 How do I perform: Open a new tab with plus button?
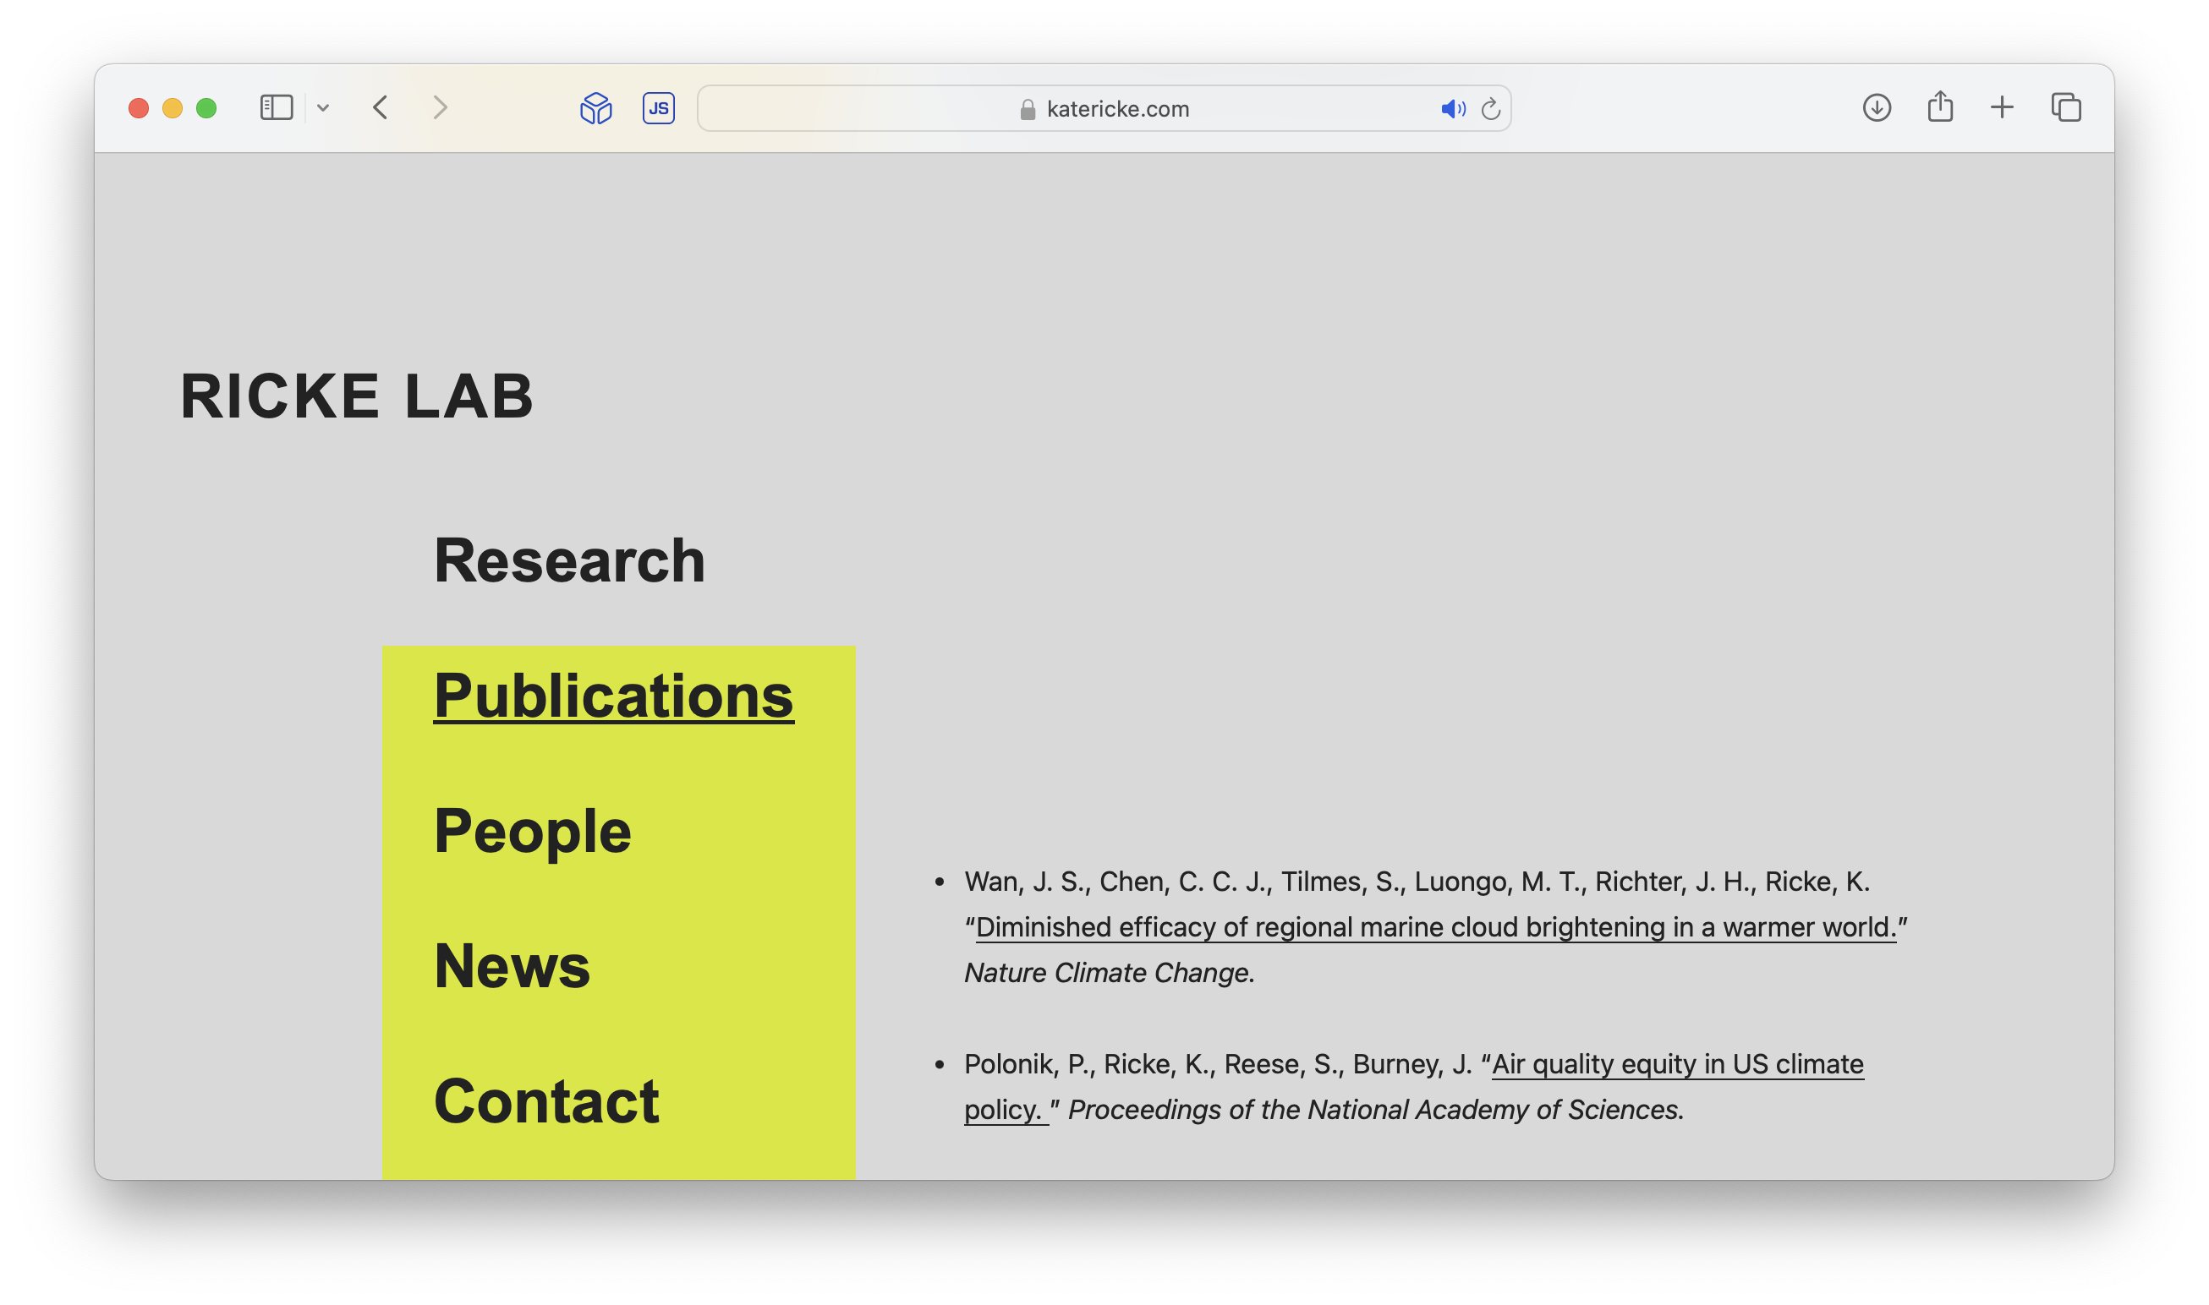click(x=2003, y=108)
